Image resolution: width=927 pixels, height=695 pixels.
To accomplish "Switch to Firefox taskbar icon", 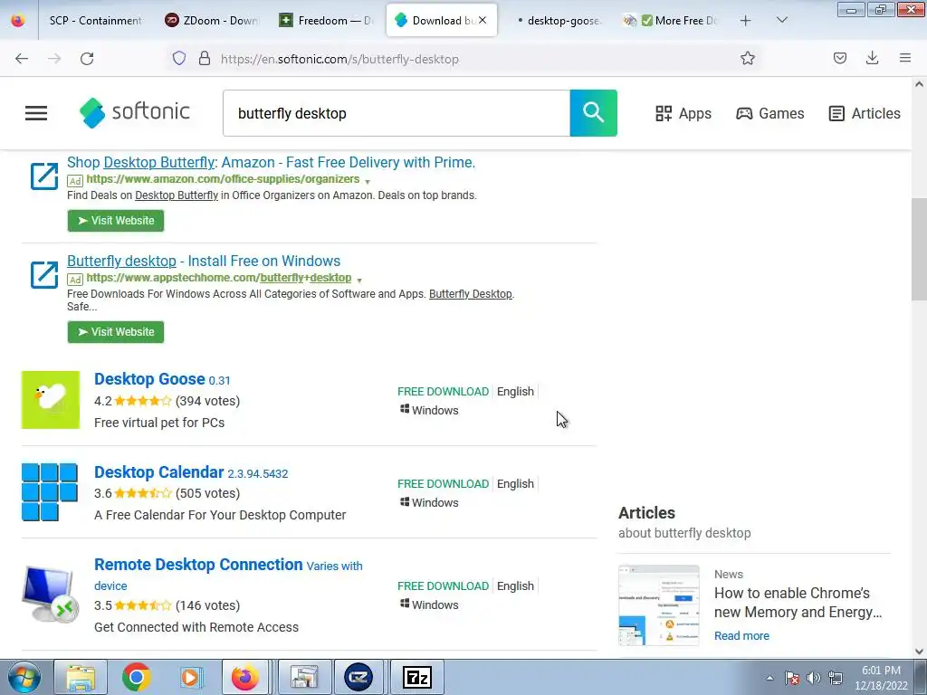I will 245,677.
